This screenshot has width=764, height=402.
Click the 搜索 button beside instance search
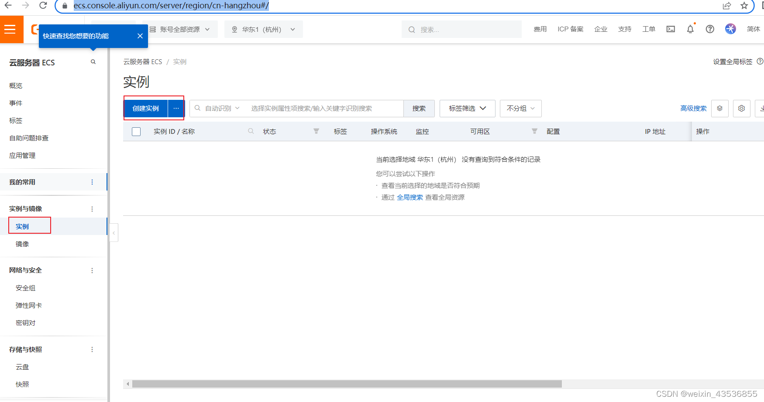(419, 109)
